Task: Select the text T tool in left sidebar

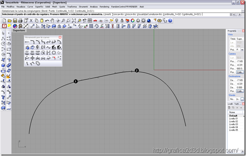Action: (3, 97)
